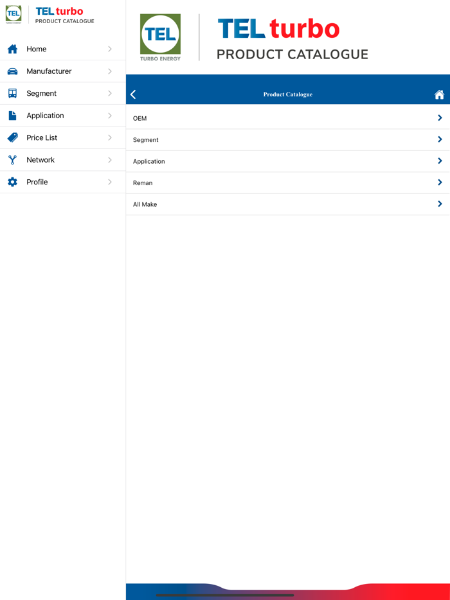Select Profile in the sidebar menu
Image resolution: width=450 pixels, height=600 pixels.
pyautogui.click(x=63, y=182)
